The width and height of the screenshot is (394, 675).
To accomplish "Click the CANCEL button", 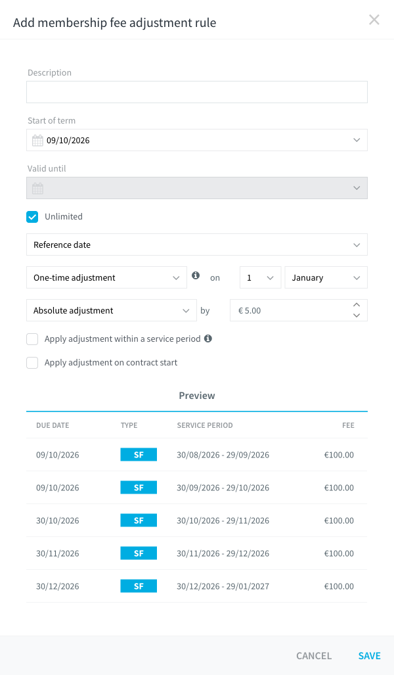I will coord(314,656).
